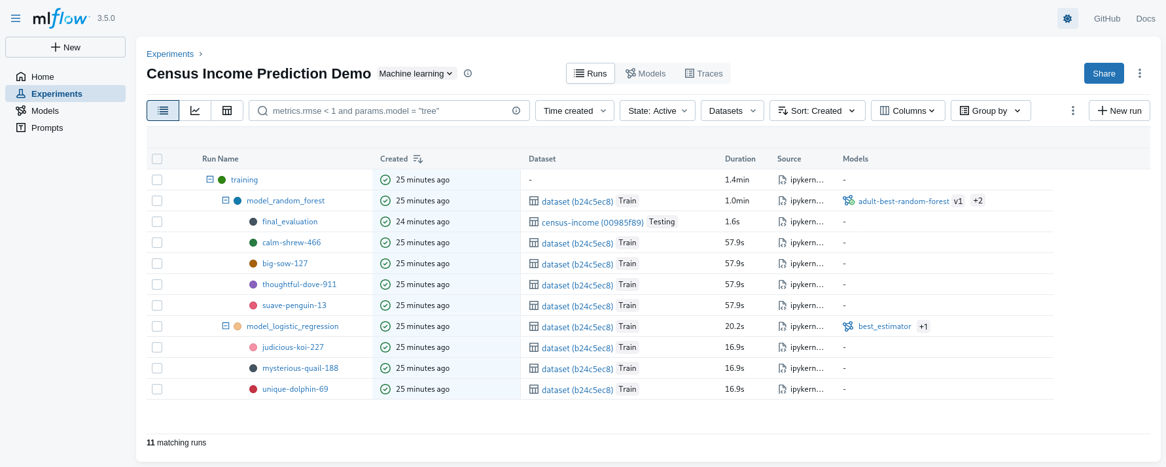
Task: Select the final_evaluation run checkbox
Action: (x=157, y=222)
